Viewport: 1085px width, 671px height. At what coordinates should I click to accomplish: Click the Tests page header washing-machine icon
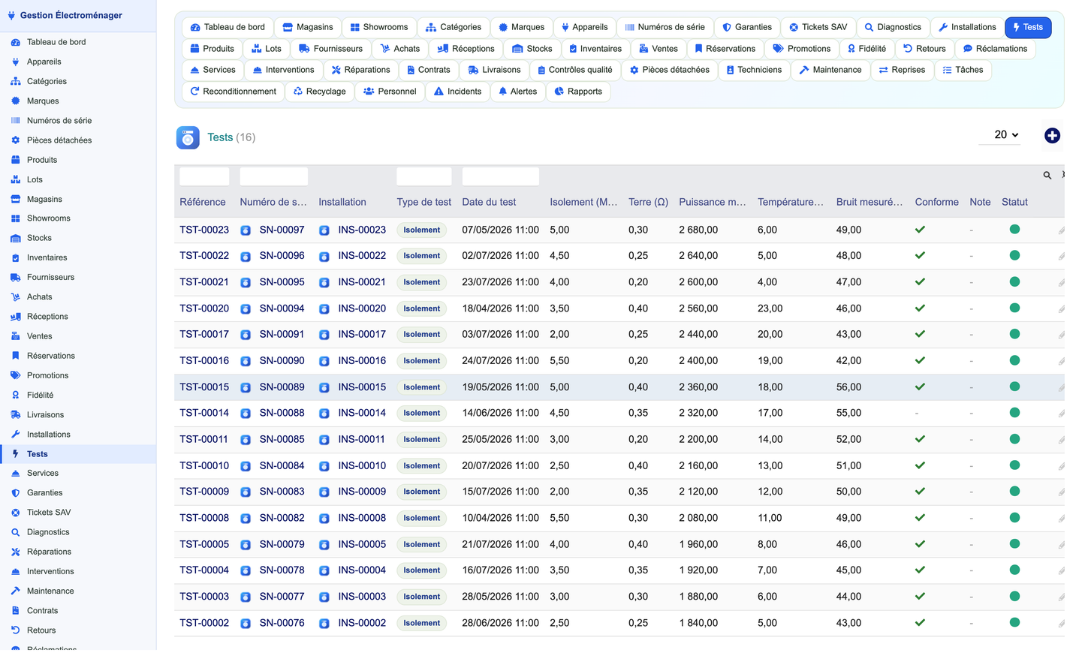tap(188, 137)
